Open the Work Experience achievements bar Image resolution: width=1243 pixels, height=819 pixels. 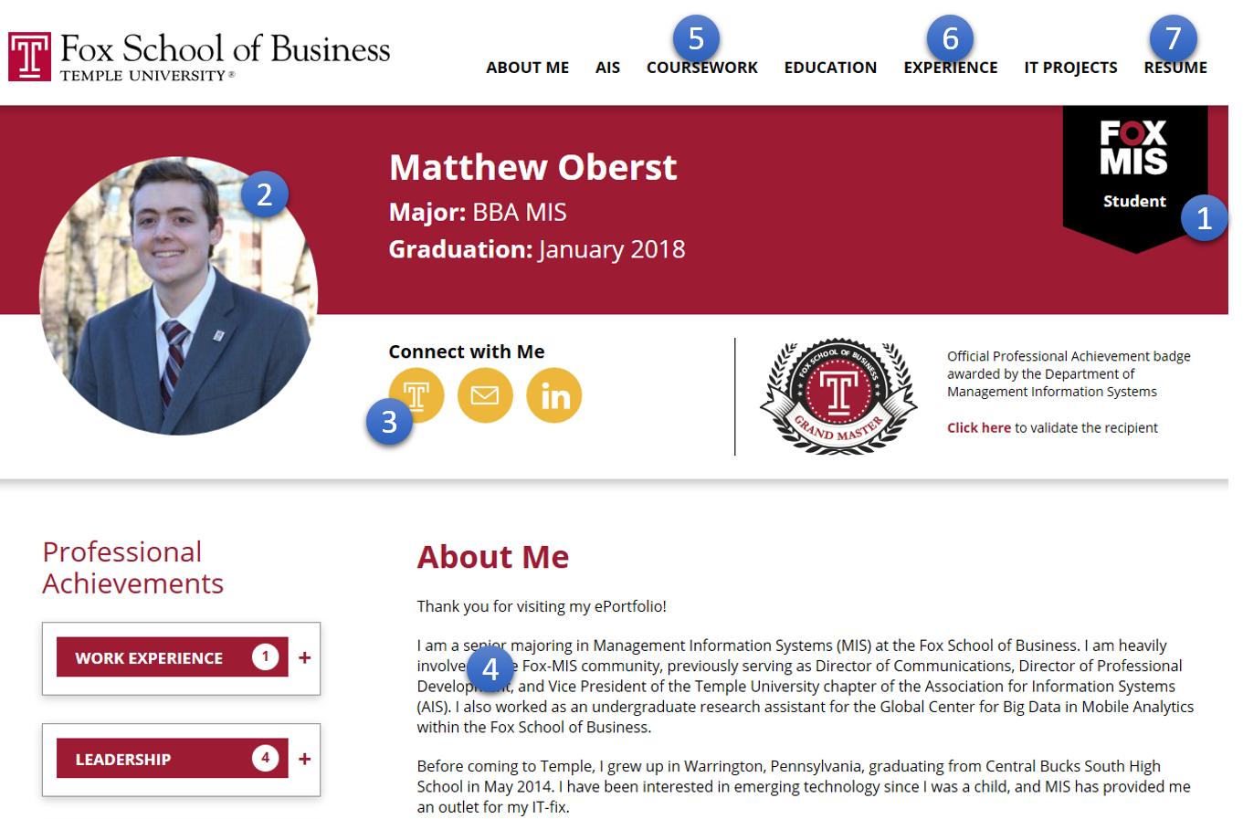point(173,657)
